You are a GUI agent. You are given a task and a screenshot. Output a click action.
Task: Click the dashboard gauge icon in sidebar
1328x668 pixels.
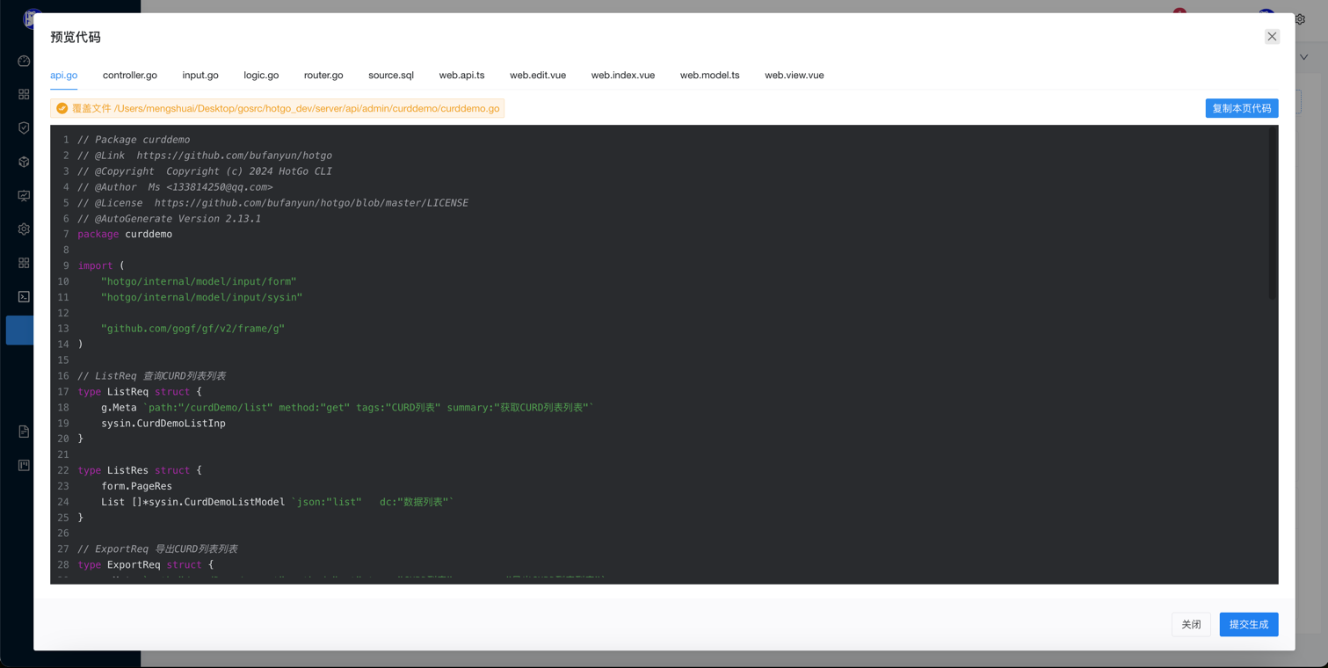[x=24, y=61]
